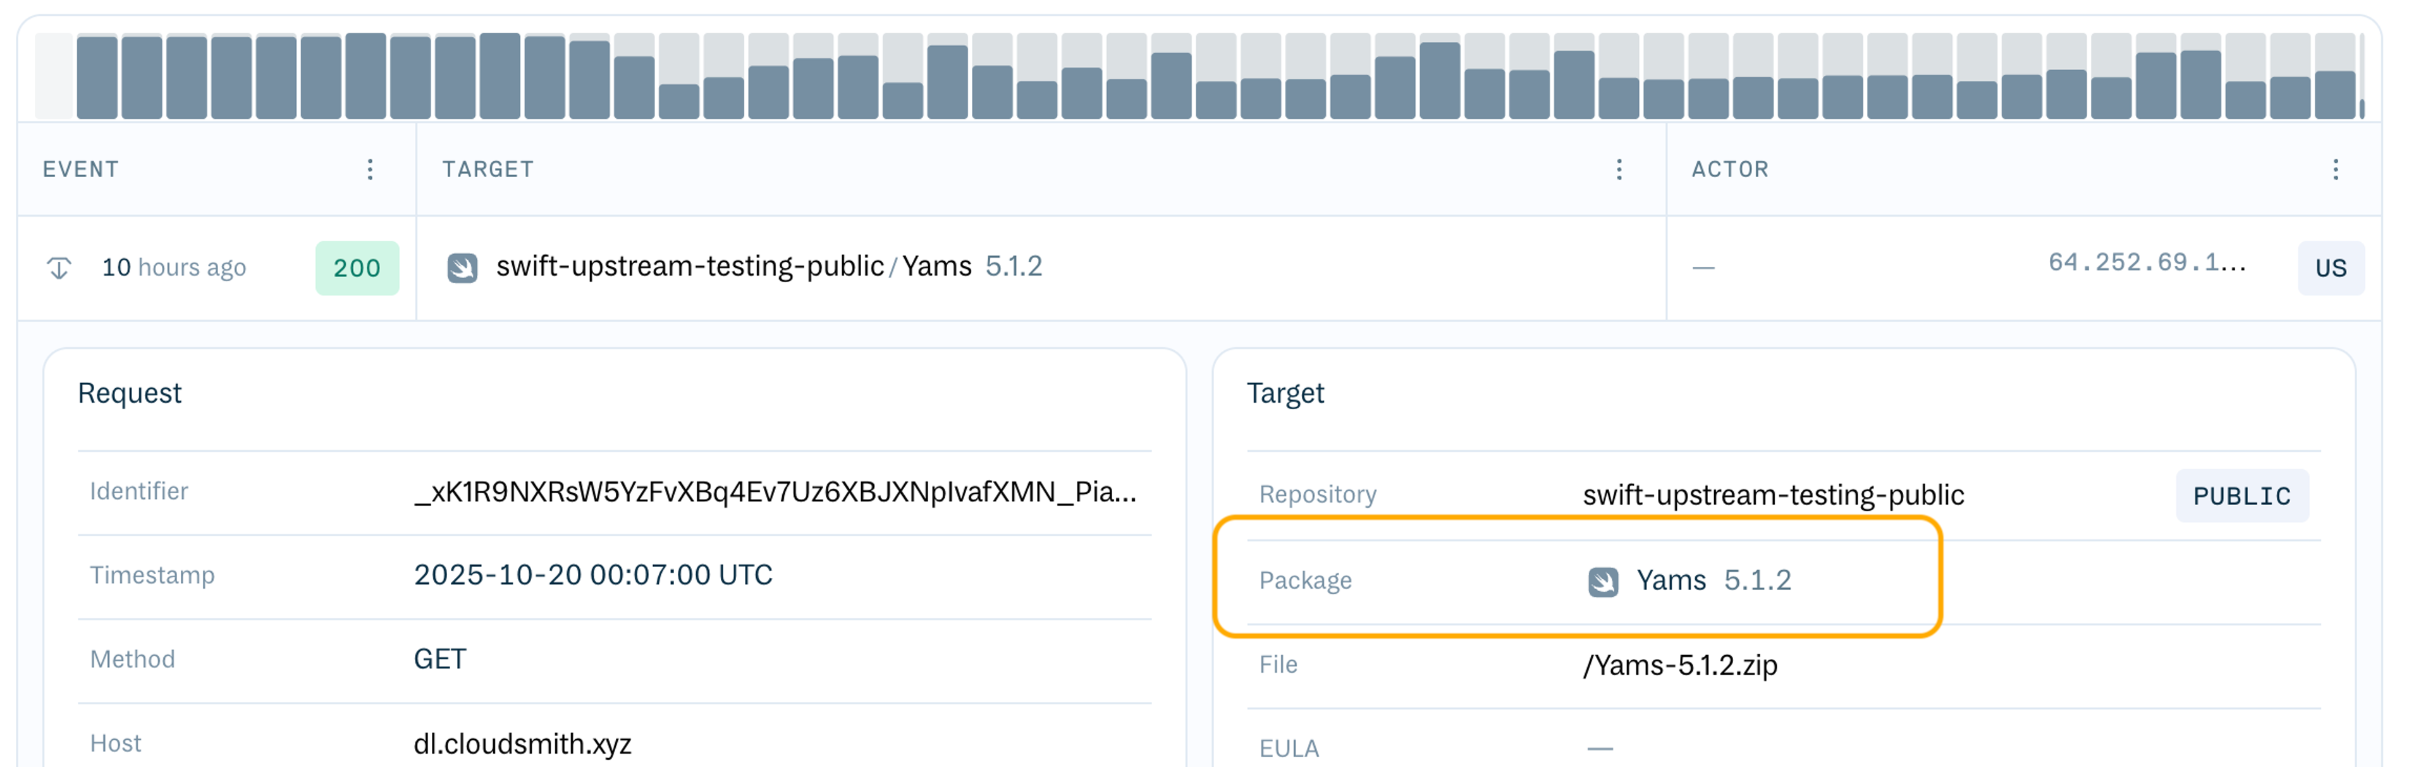Click the PUBLIC repository visibility badge
2428x767 pixels.
tap(2241, 494)
